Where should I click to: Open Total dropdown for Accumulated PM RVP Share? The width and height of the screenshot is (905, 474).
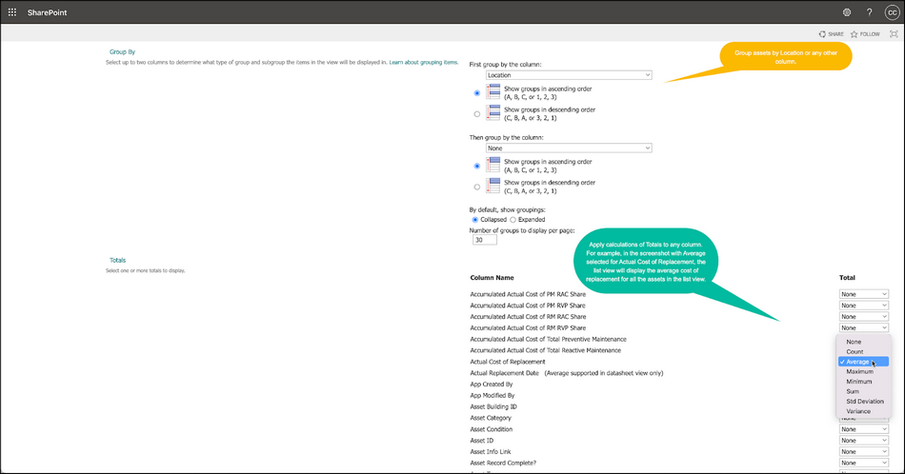click(x=863, y=305)
